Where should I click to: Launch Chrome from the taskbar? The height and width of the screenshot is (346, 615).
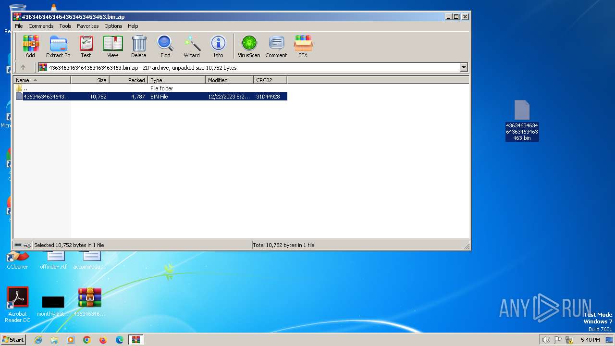click(x=87, y=340)
